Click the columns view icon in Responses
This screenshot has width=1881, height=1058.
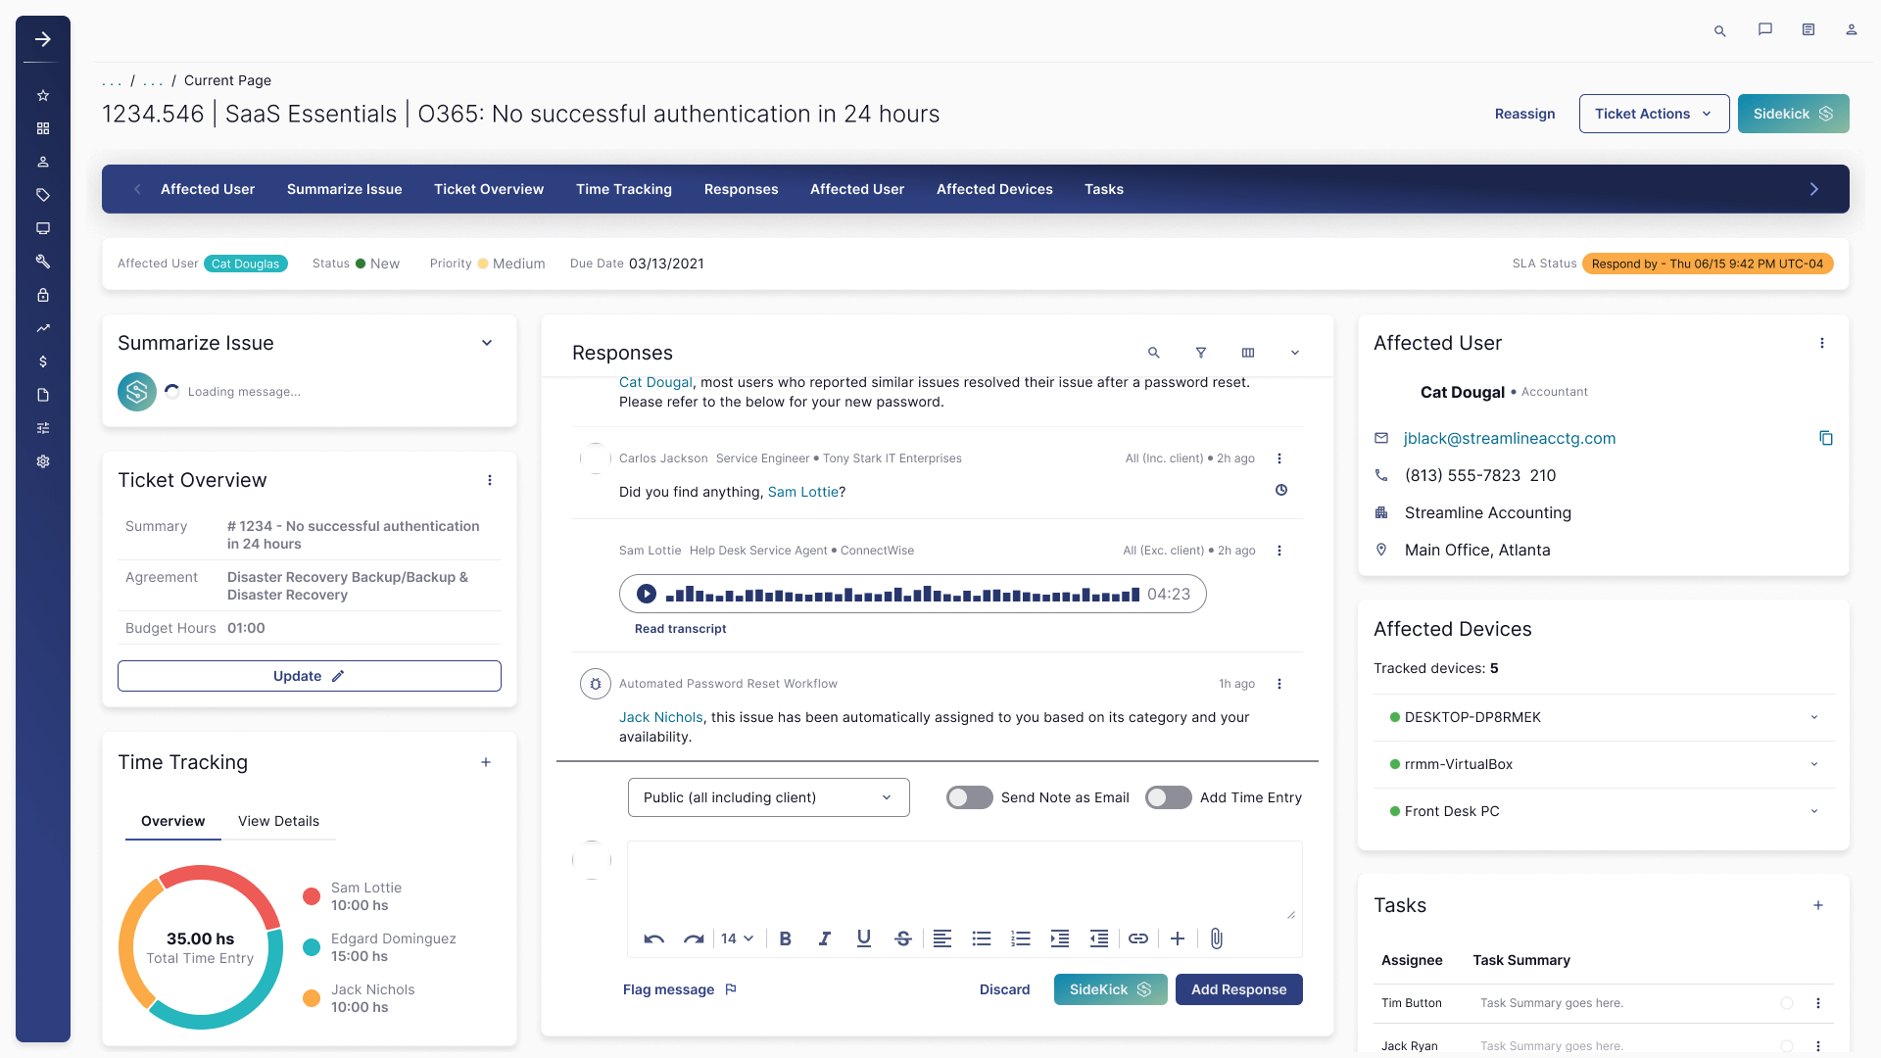[1248, 353]
